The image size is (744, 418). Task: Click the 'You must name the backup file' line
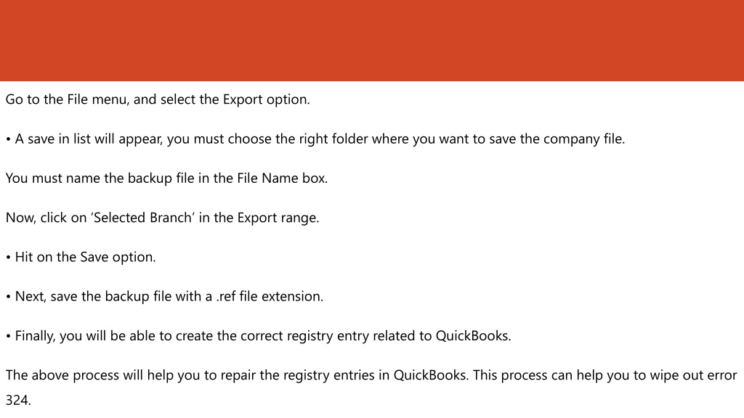click(166, 179)
